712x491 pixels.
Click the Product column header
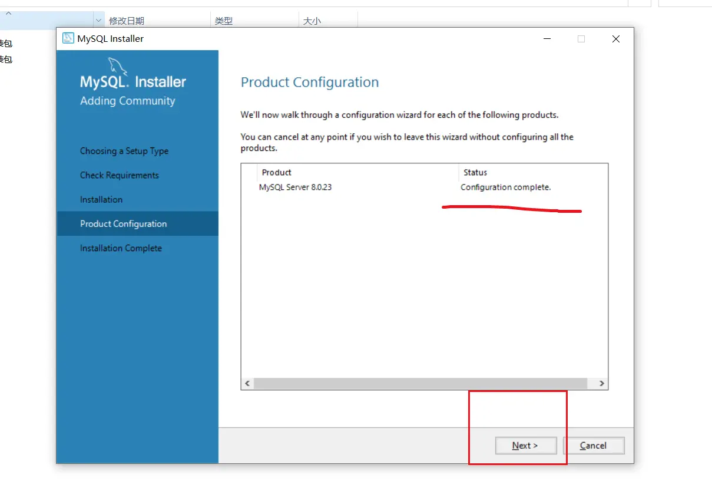pos(277,172)
